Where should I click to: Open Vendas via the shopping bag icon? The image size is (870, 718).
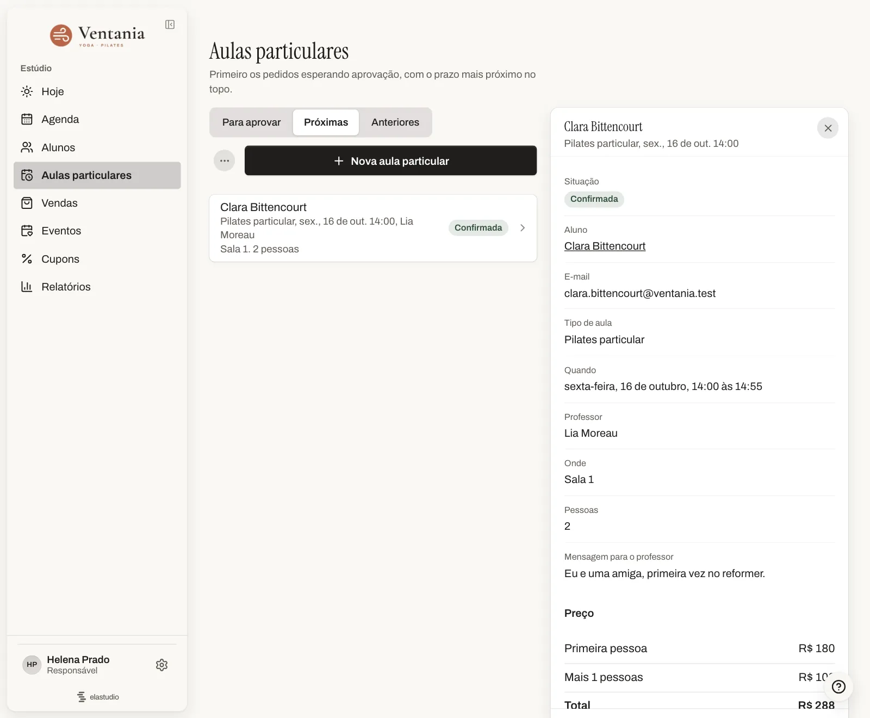point(27,203)
